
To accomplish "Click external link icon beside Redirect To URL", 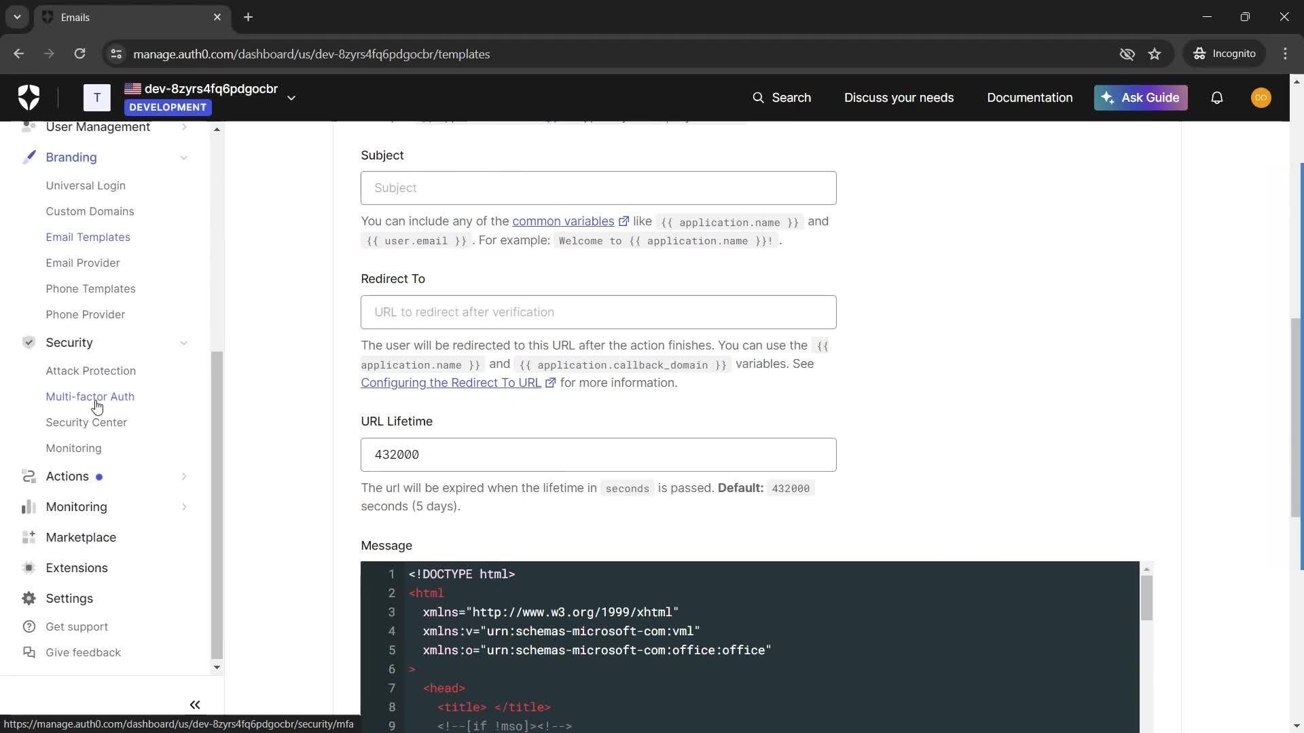I will (x=551, y=383).
